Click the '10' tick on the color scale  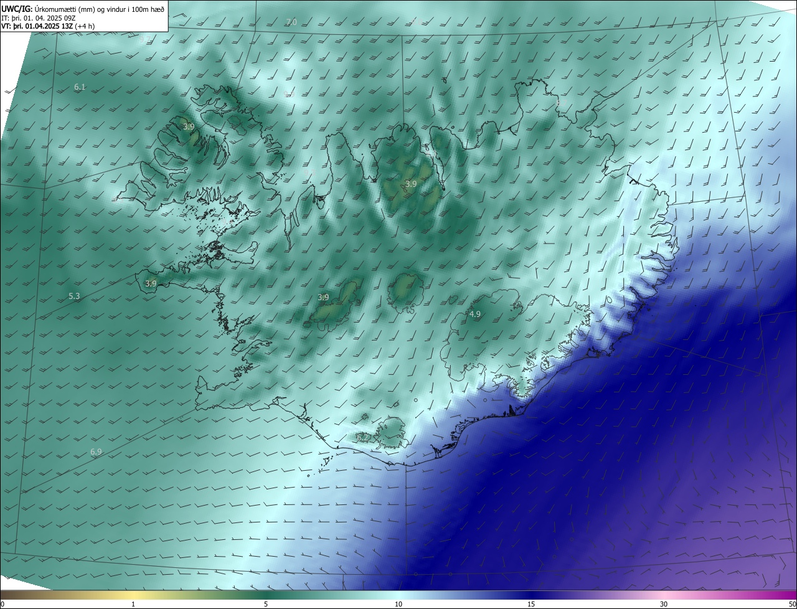(x=398, y=604)
